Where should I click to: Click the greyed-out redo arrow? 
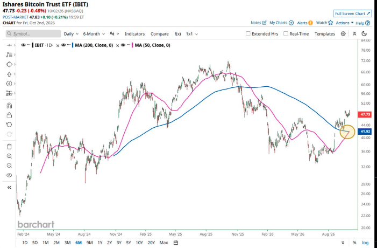9,134
